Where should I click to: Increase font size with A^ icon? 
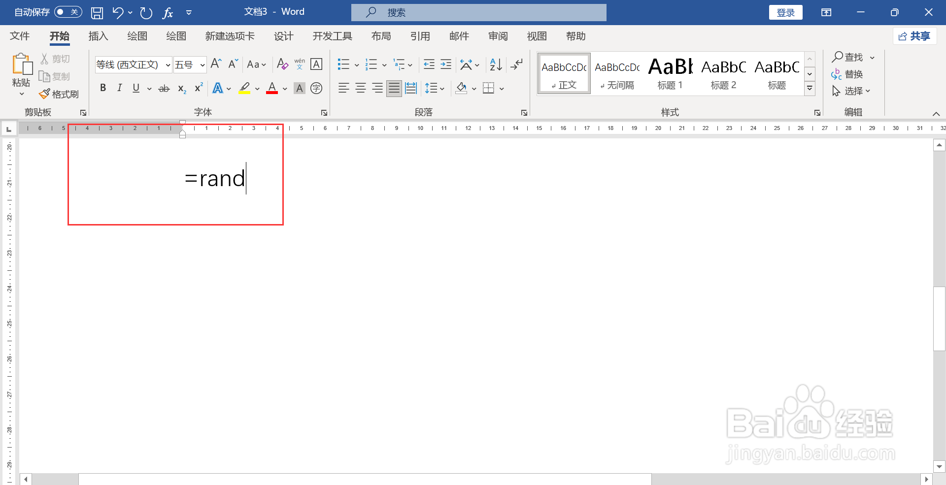[216, 64]
